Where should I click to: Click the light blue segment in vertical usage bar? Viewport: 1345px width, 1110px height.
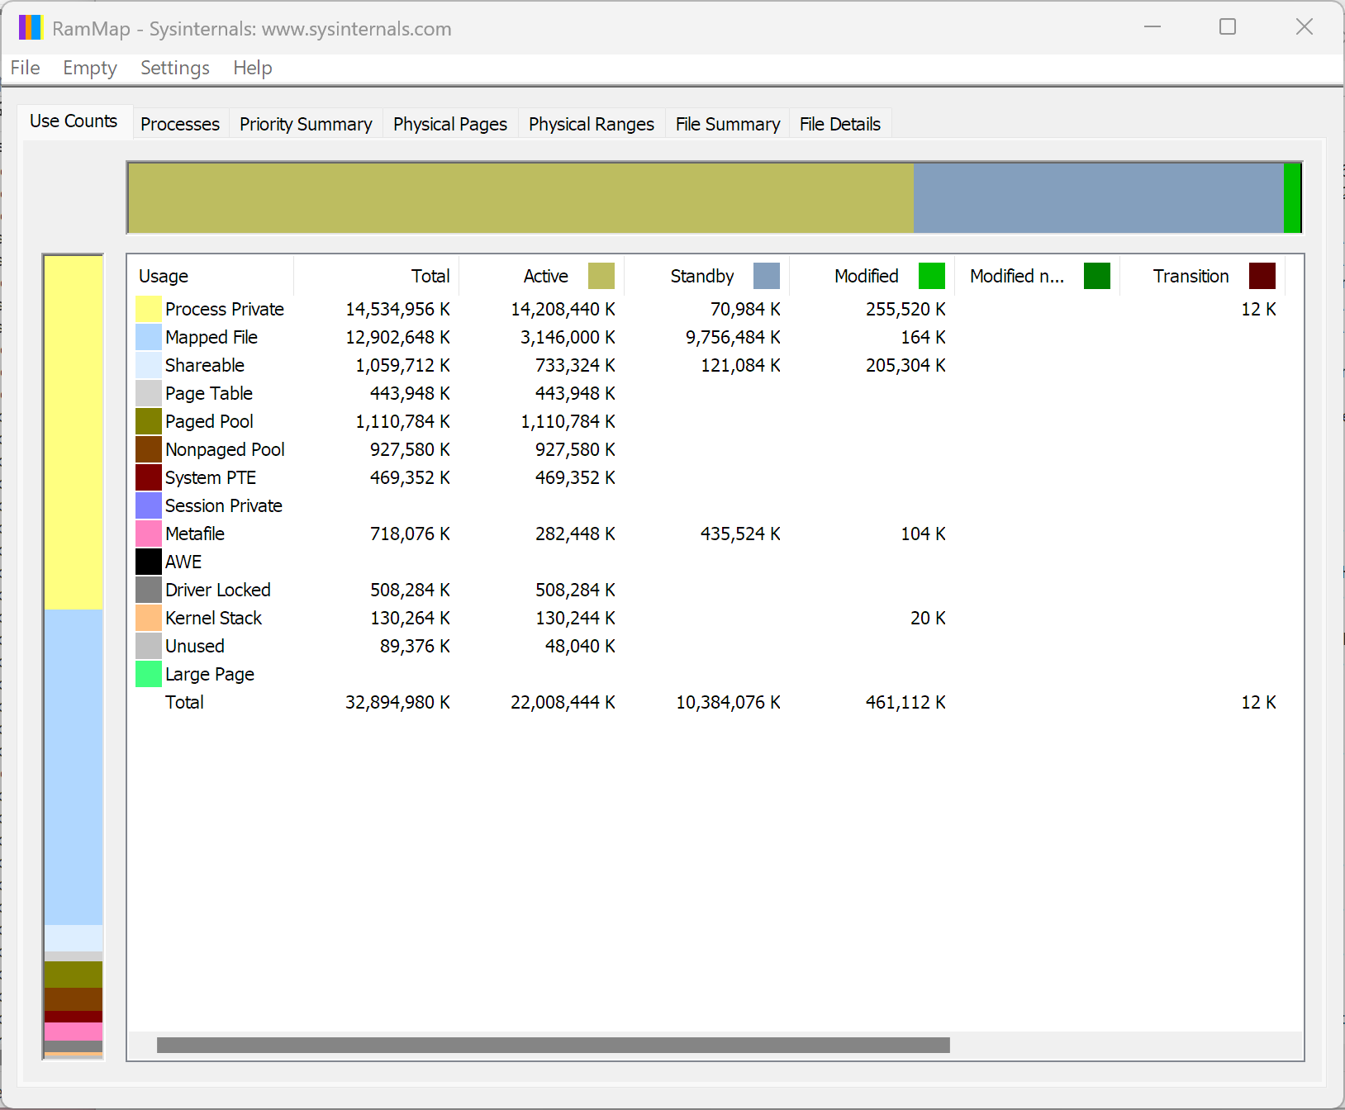(x=74, y=767)
